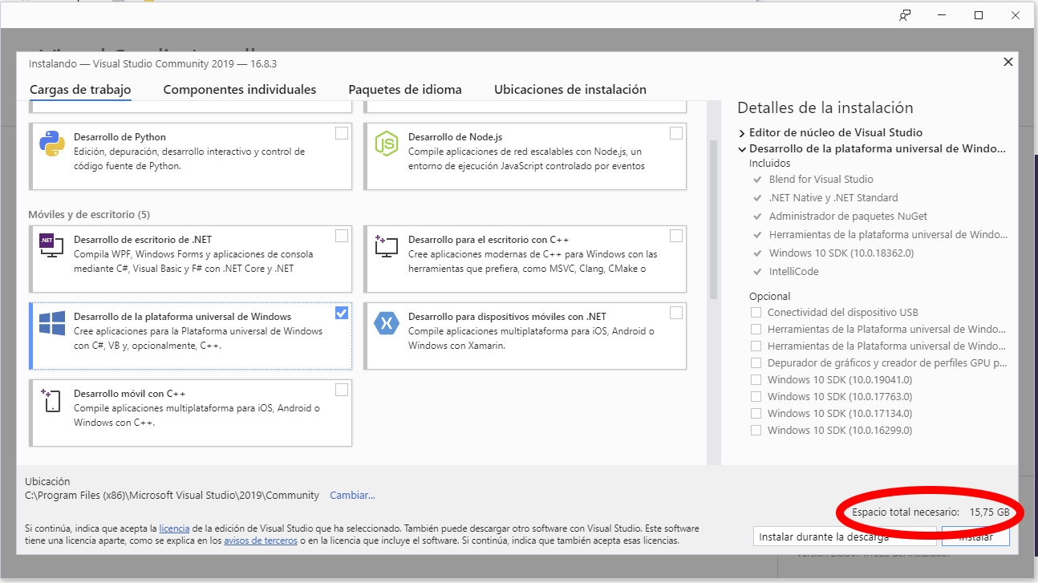Open Paquetes de idioma tab

tap(405, 90)
